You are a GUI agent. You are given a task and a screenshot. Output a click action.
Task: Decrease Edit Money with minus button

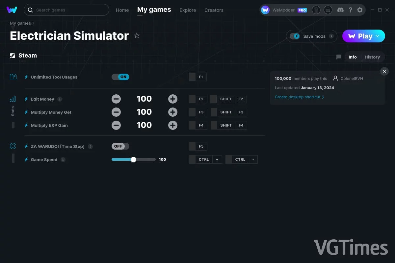pos(116,99)
